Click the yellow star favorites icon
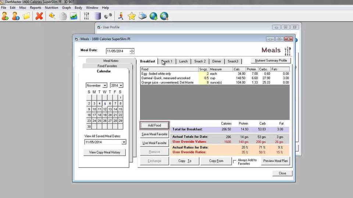Screen dimensions: 353x198 (x=132, y=16)
